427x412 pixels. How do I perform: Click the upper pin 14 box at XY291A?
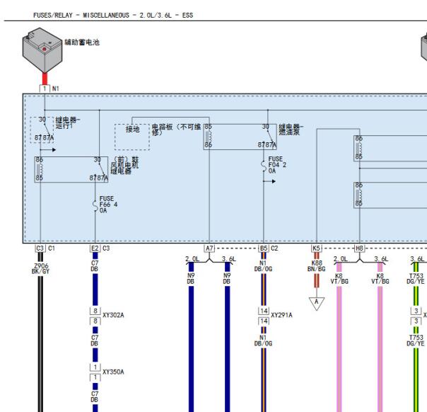pos(264,311)
